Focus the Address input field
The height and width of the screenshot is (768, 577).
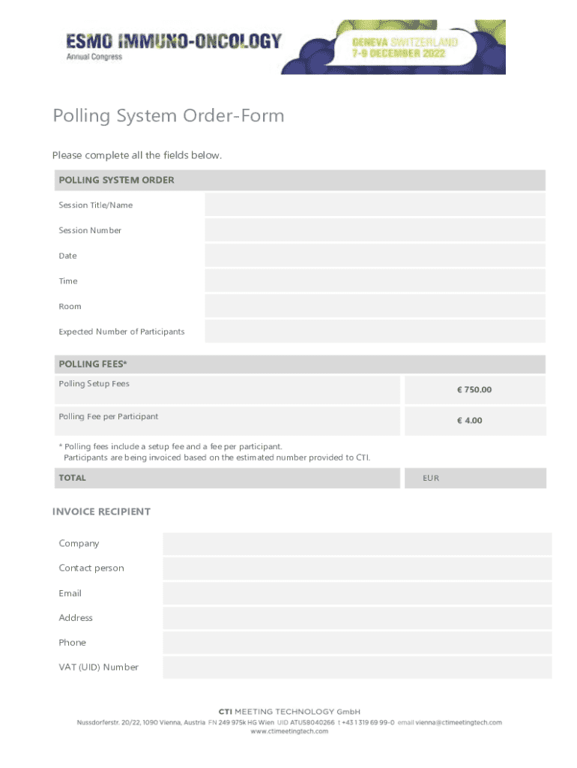tap(357, 618)
